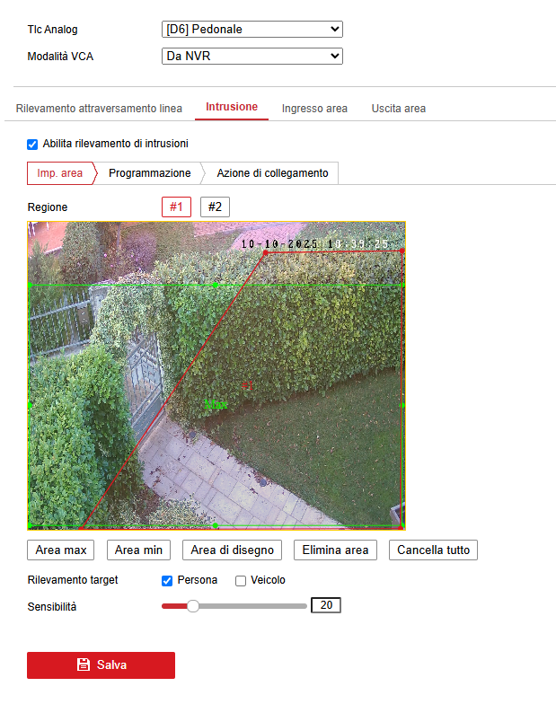This screenshot has height=704, width=556.
Task: Click the Sensibilità slider handle
Action: pos(192,606)
